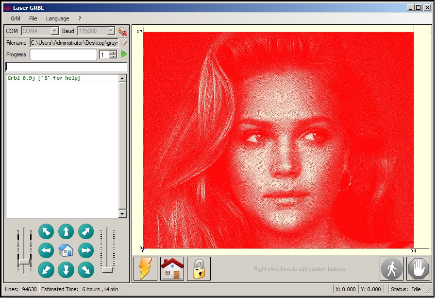Click the lightning bolt reset button
This screenshot has width=437, height=299.
pyautogui.click(x=145, y=269)
